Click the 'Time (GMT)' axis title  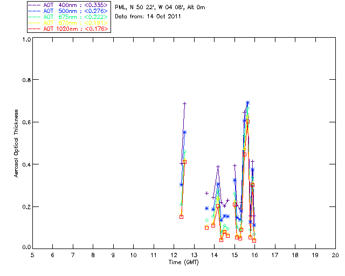(184, 263)
